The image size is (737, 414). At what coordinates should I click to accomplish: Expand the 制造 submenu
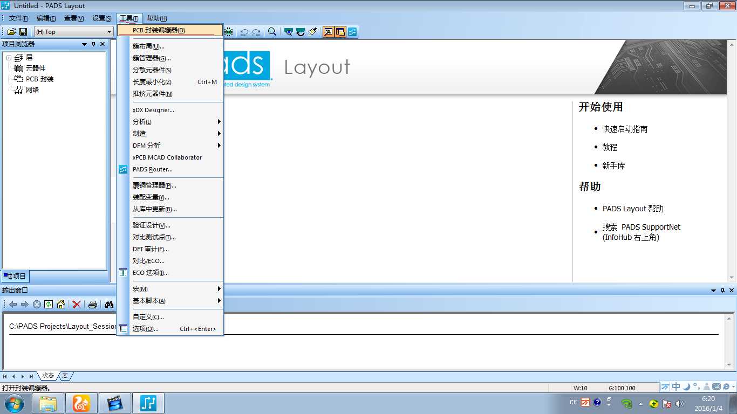pos(170,134)
